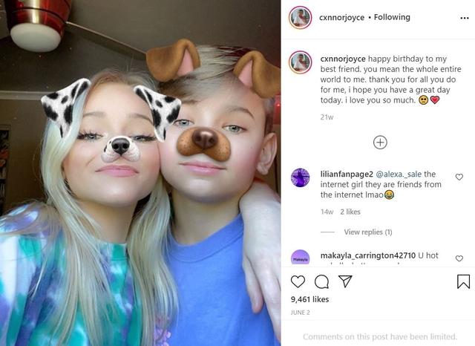Open cxnnorjoyce avatar beside caption
The image size is (475, 346).
coord(300,62)
